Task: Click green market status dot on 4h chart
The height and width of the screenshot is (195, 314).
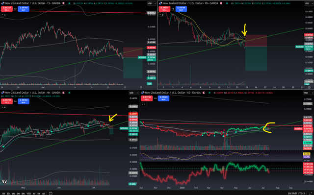Action: (x=69, y=93)
